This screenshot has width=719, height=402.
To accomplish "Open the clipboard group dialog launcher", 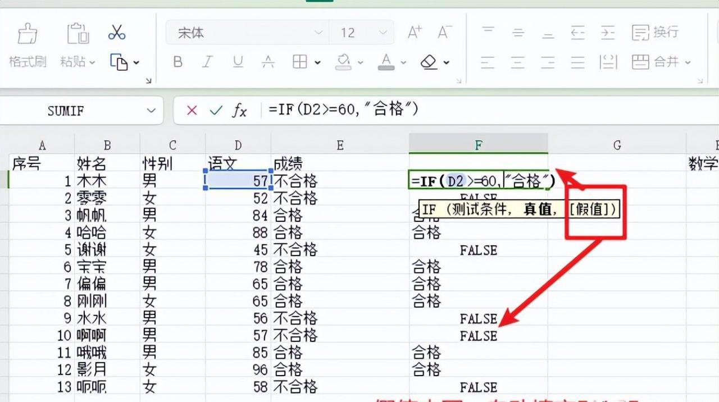I will point(148,81).
